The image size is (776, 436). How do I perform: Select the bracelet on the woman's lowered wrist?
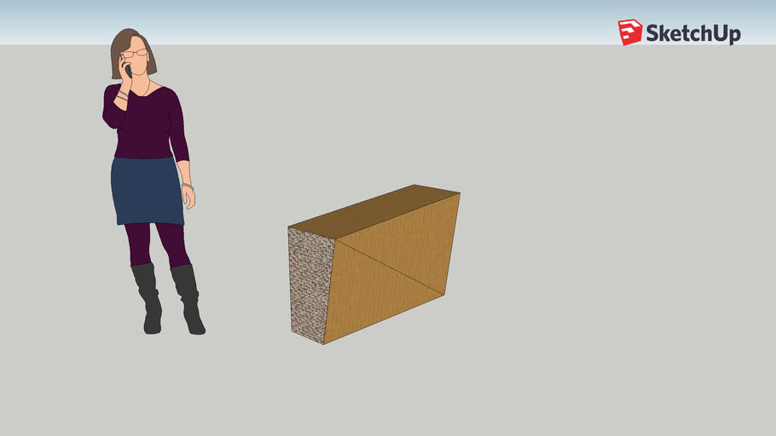pyautogui.click(x=187, y=185)
